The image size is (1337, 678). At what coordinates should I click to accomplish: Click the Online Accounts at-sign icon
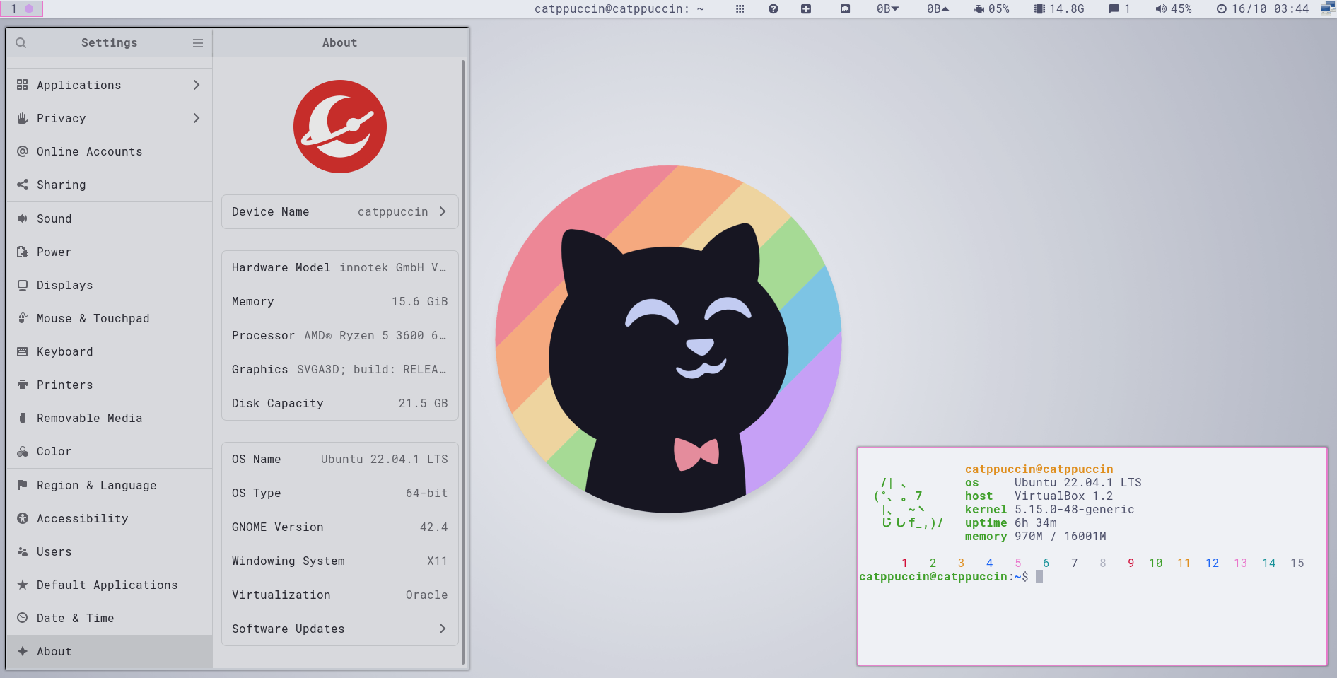pos(23,151)
